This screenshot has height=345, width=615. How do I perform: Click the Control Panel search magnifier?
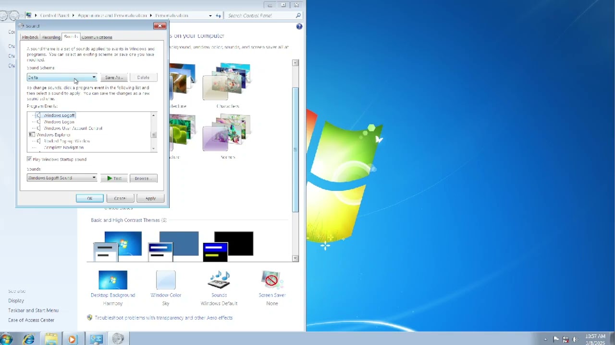pyautogui.click(x=298, y=15)
